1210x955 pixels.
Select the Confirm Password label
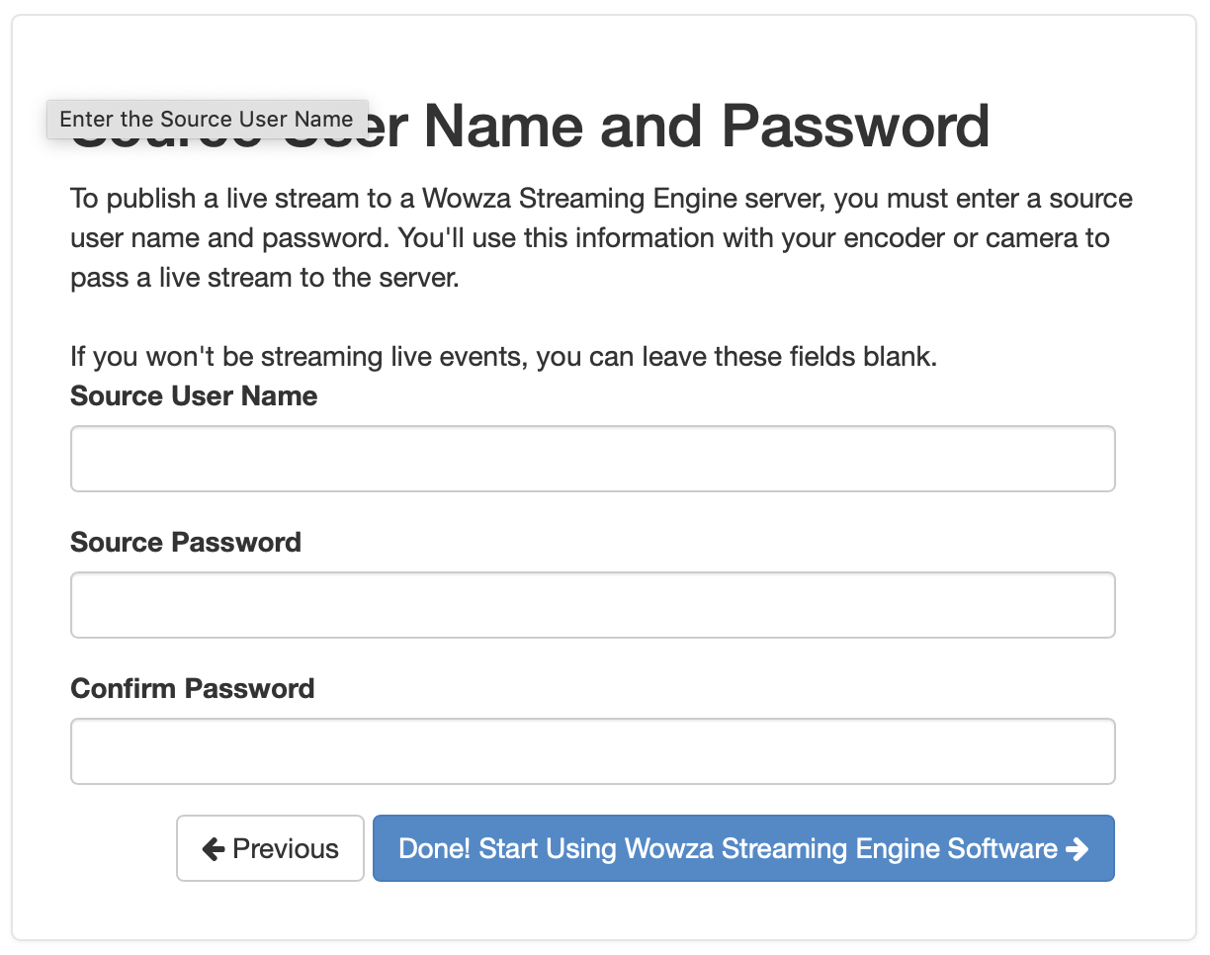pos(193,689)
